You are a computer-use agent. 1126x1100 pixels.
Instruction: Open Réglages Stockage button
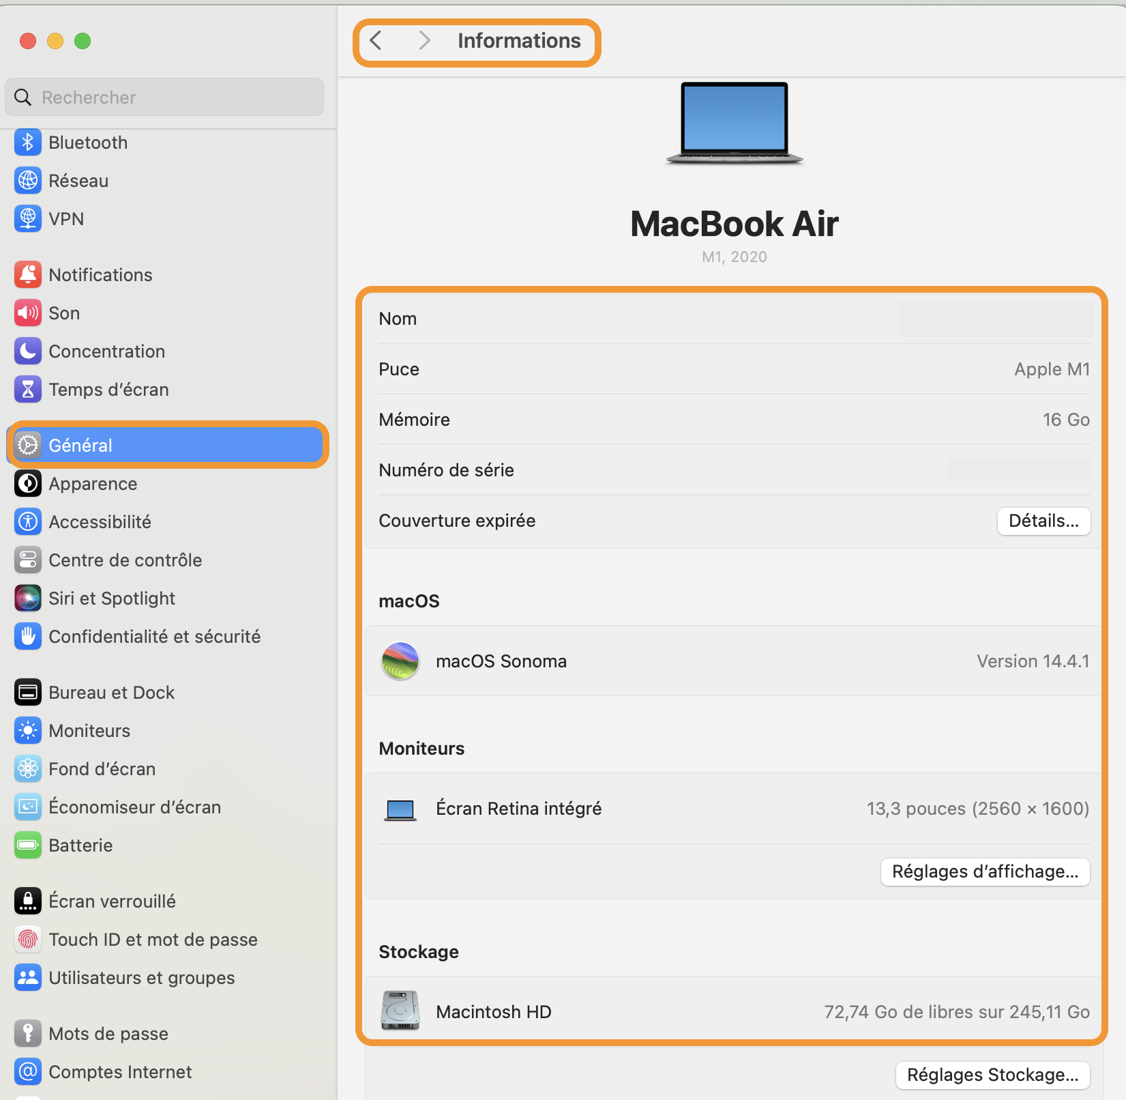[992, 1075]
